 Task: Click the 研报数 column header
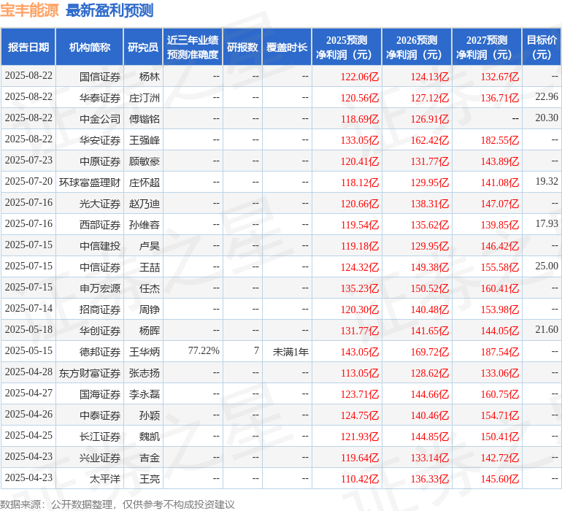(242, 47)
